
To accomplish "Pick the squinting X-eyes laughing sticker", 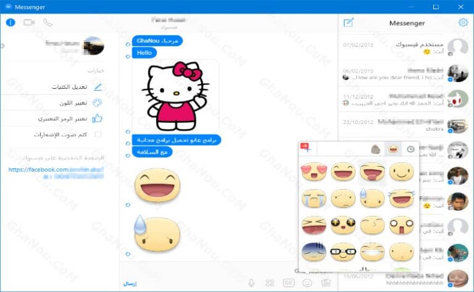I will pos(314,225).
